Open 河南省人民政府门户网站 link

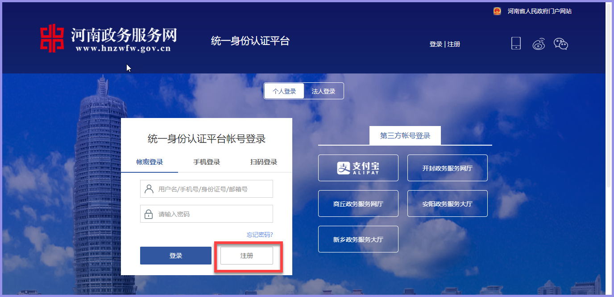click(x=539, y=11)
